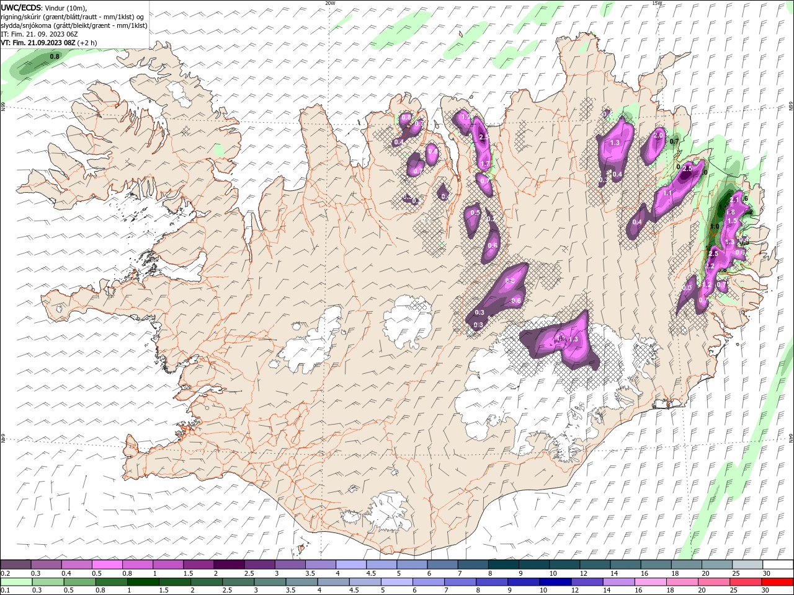Select the bright pink snow swatch for 0.5–0.8

click(107, 564)
